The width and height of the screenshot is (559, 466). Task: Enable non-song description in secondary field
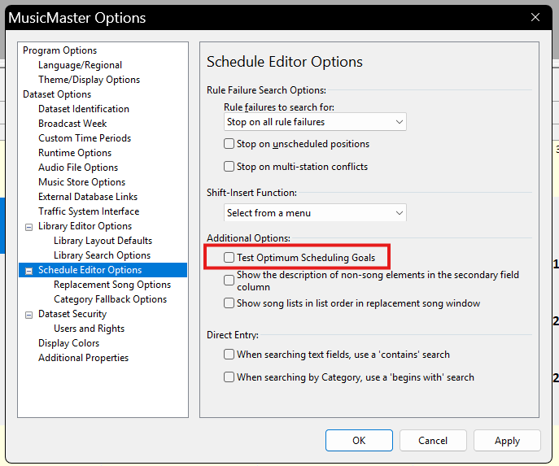pyautogui.click(x=229, y=281)
